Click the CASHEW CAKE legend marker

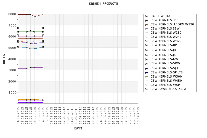coord(146,16)
